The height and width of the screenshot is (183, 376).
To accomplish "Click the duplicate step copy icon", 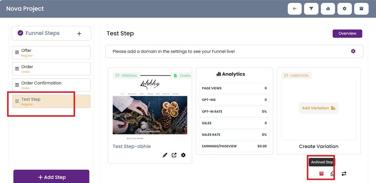I will point(333,174).
